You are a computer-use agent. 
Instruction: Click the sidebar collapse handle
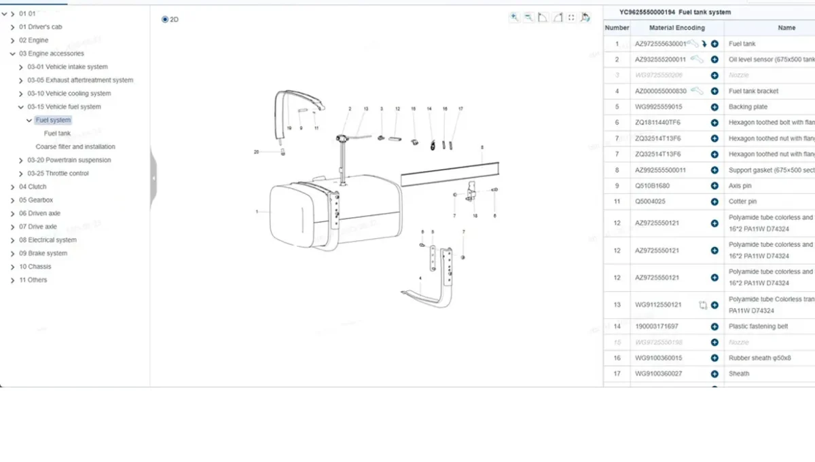(153, 178)
